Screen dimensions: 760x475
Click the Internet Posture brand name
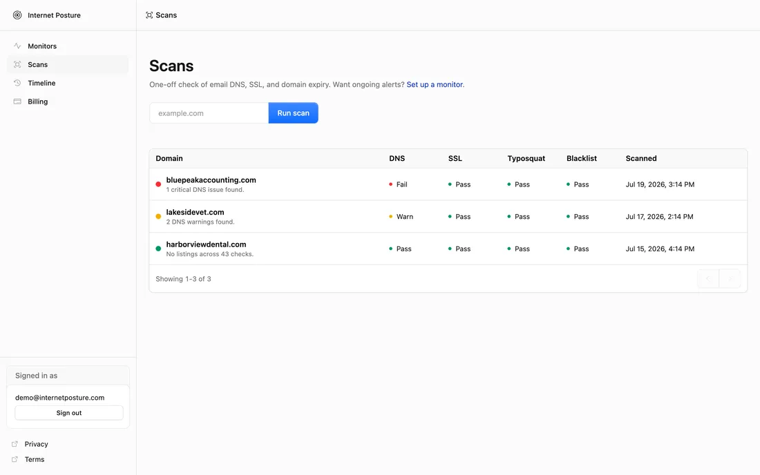pos(55,15)
